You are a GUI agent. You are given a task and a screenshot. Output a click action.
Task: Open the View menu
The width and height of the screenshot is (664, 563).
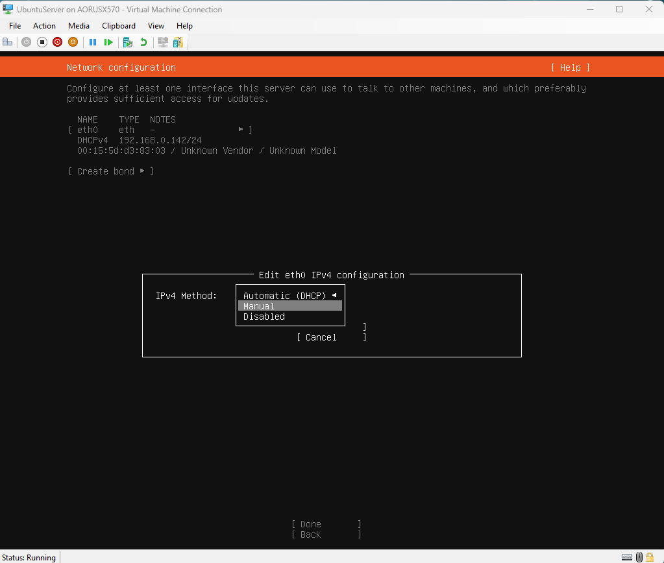coord(156,26)
